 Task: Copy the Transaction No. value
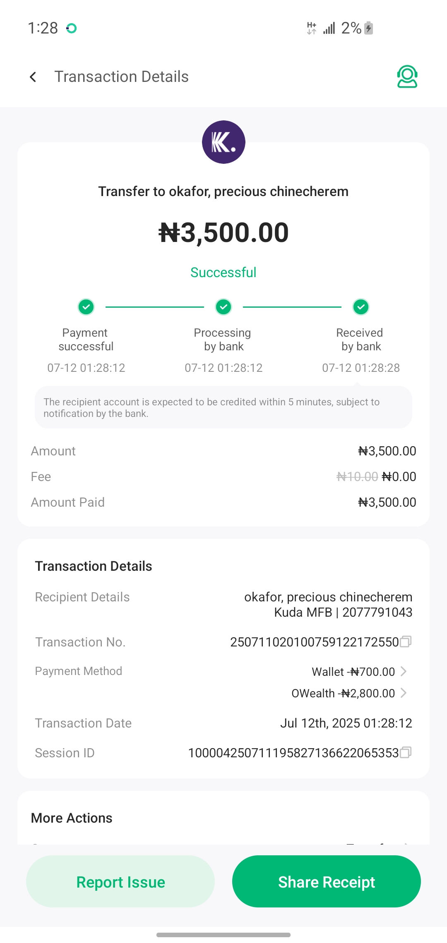[x=406, y=641]
